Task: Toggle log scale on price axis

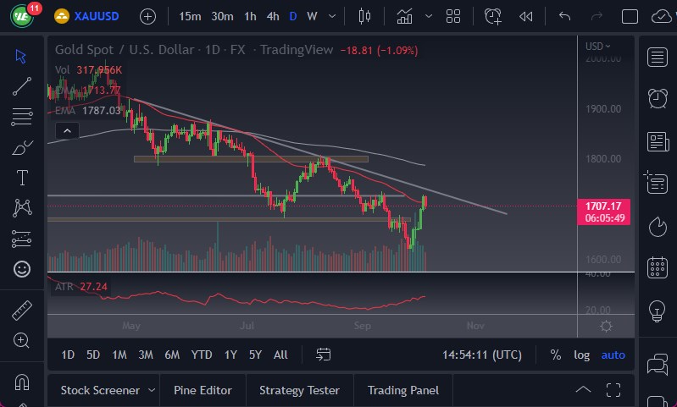Action: coord(581,355)
